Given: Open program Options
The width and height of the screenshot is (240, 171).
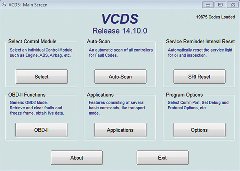Looking at the screenshot, I should pos(199,130).
